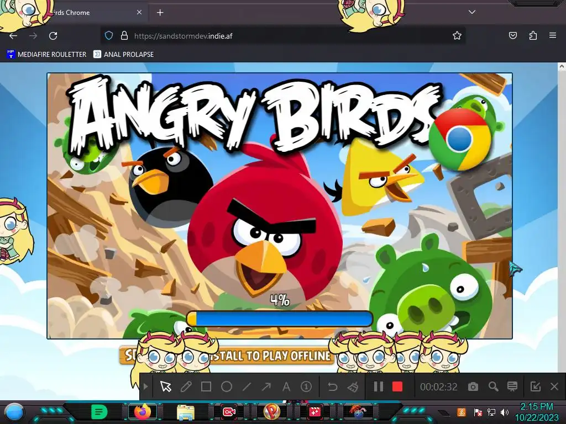566x424 pixels.
Task: Open site security info via padlock icon
Action: 124,36
